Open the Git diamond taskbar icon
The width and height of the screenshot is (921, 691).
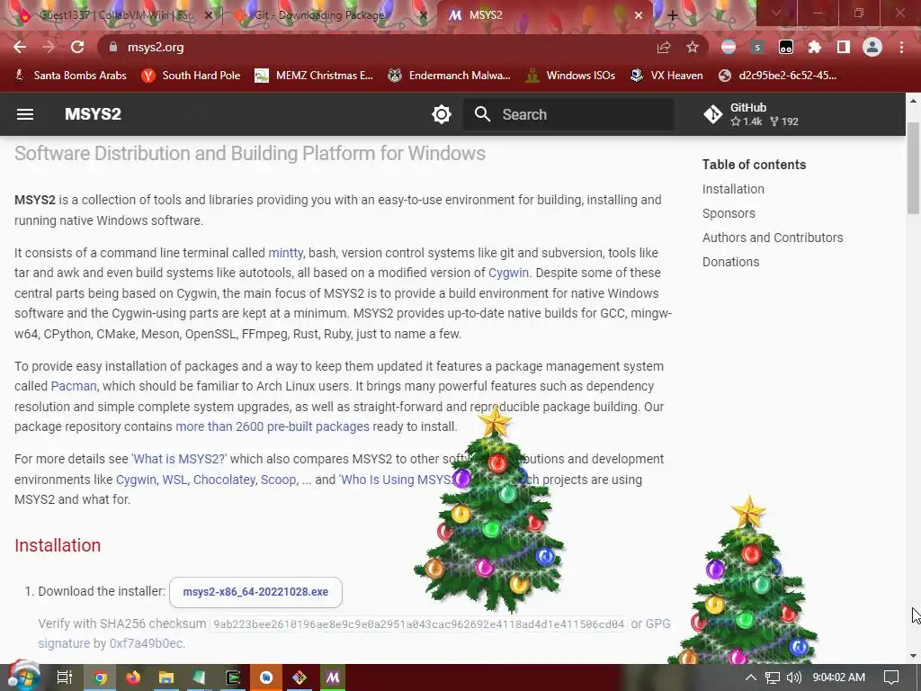tap(300, 678)
